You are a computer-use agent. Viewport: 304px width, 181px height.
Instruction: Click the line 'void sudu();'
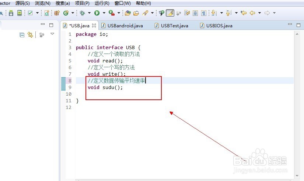tap(105, 88)
